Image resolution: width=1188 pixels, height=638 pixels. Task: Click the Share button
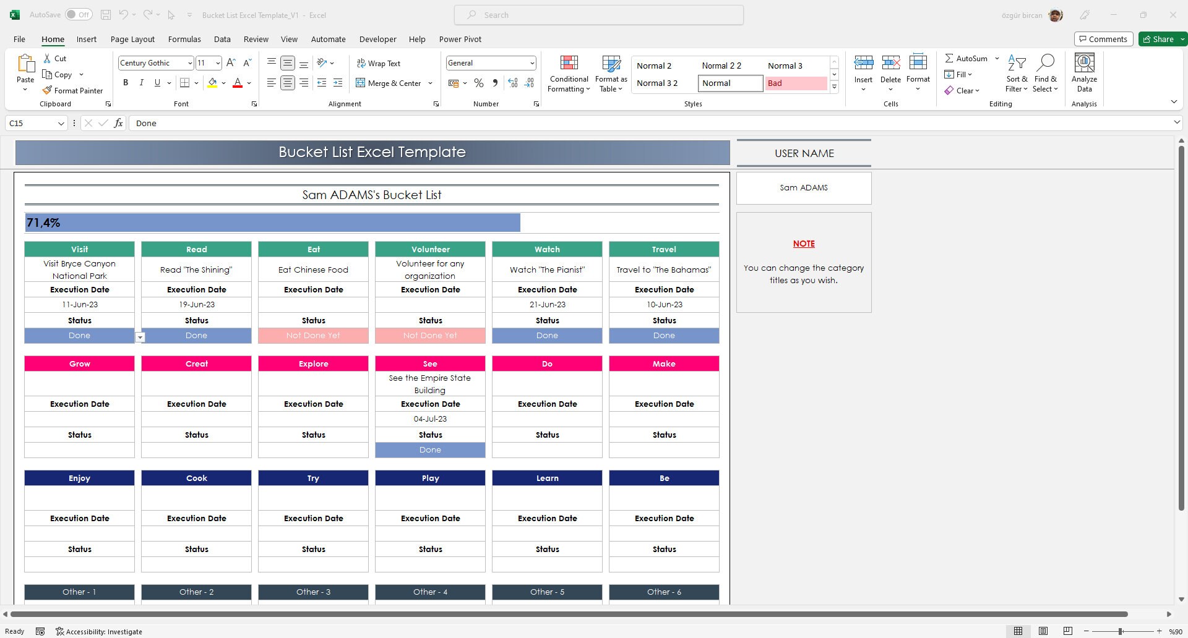(x=1160, y=38)
